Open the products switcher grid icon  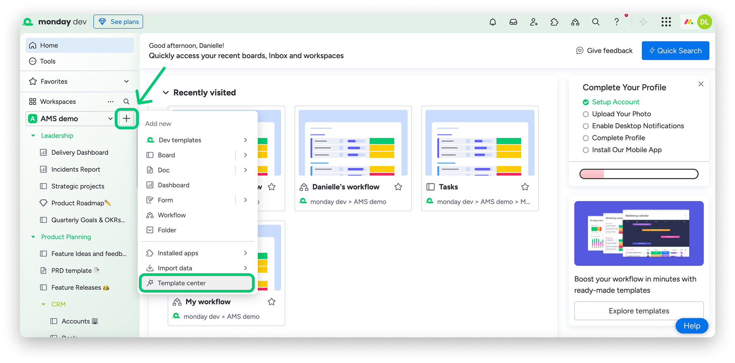pos(666,22)
